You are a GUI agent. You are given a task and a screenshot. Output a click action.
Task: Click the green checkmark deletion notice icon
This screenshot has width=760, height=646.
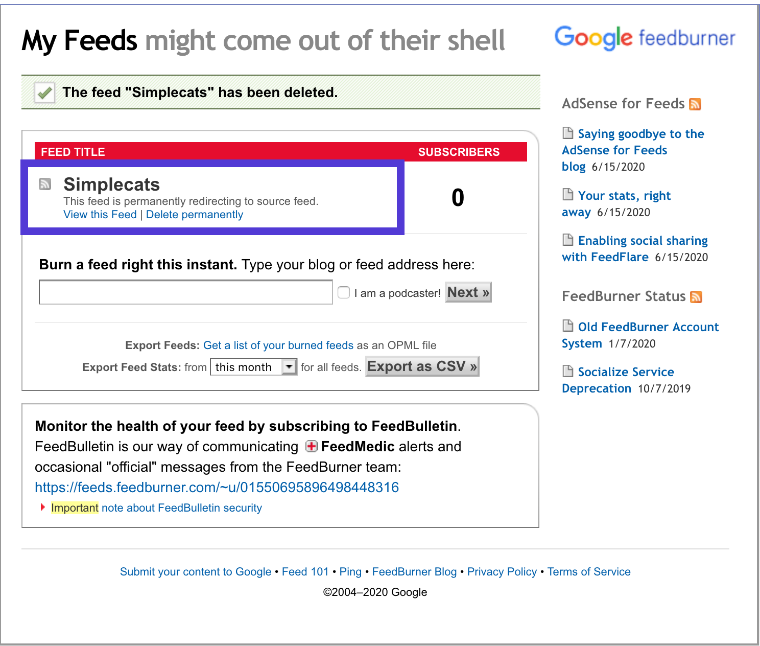click(45, 93)
